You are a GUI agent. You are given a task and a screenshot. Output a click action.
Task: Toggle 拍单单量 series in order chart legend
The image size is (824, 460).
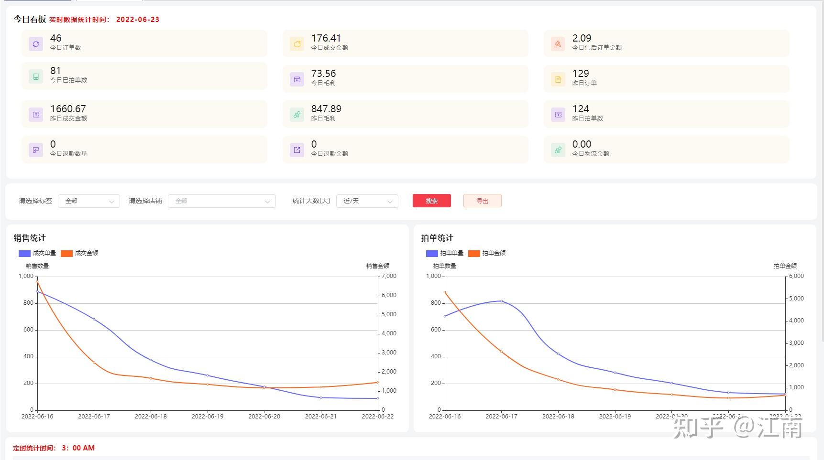445,253
